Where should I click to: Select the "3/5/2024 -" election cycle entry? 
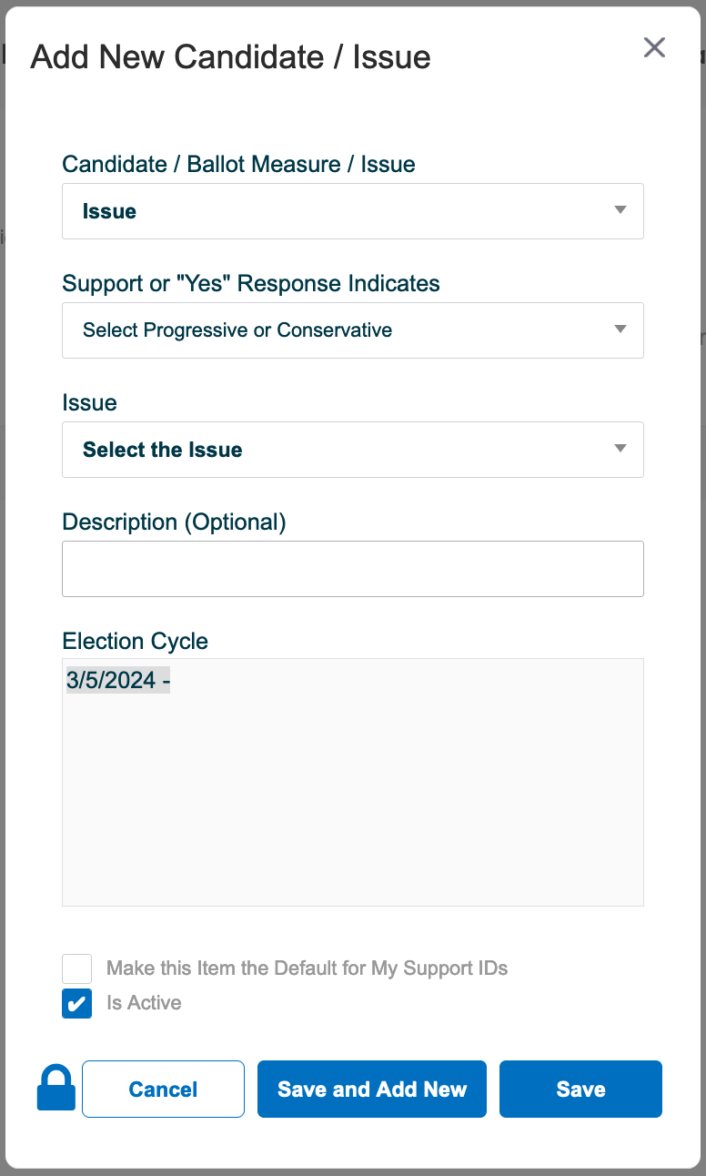click(117, 679)
